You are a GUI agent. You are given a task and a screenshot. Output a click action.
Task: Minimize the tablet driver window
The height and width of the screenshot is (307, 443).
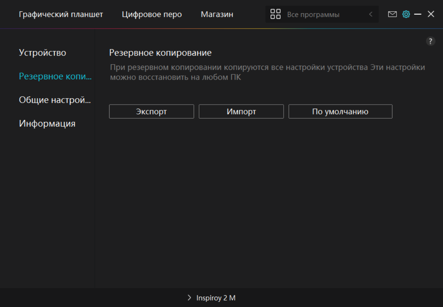[418, 14]
